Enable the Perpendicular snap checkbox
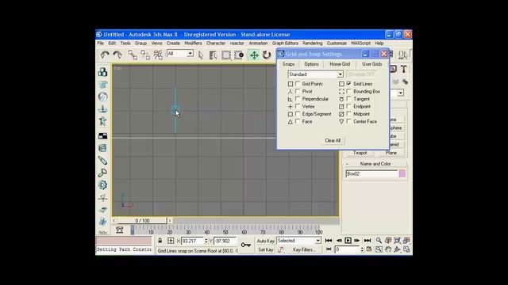This screenshot has height=285, width=508. [298, 99]
